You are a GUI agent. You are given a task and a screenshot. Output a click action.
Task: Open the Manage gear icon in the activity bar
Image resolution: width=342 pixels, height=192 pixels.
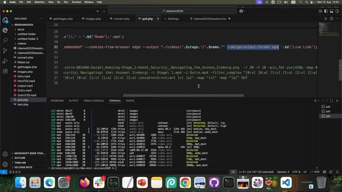(x=5, y=164)
